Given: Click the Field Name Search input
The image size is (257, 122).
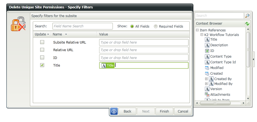Looking at the screenshot, I should point(83,26).
